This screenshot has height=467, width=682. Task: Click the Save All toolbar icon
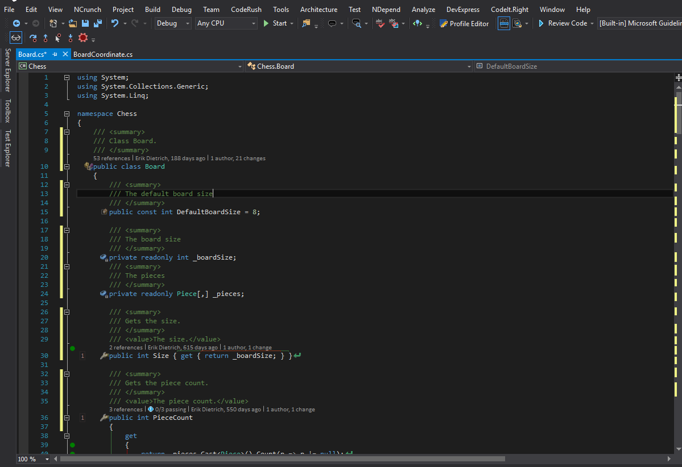pyautogui.click(x=98, y=23)
